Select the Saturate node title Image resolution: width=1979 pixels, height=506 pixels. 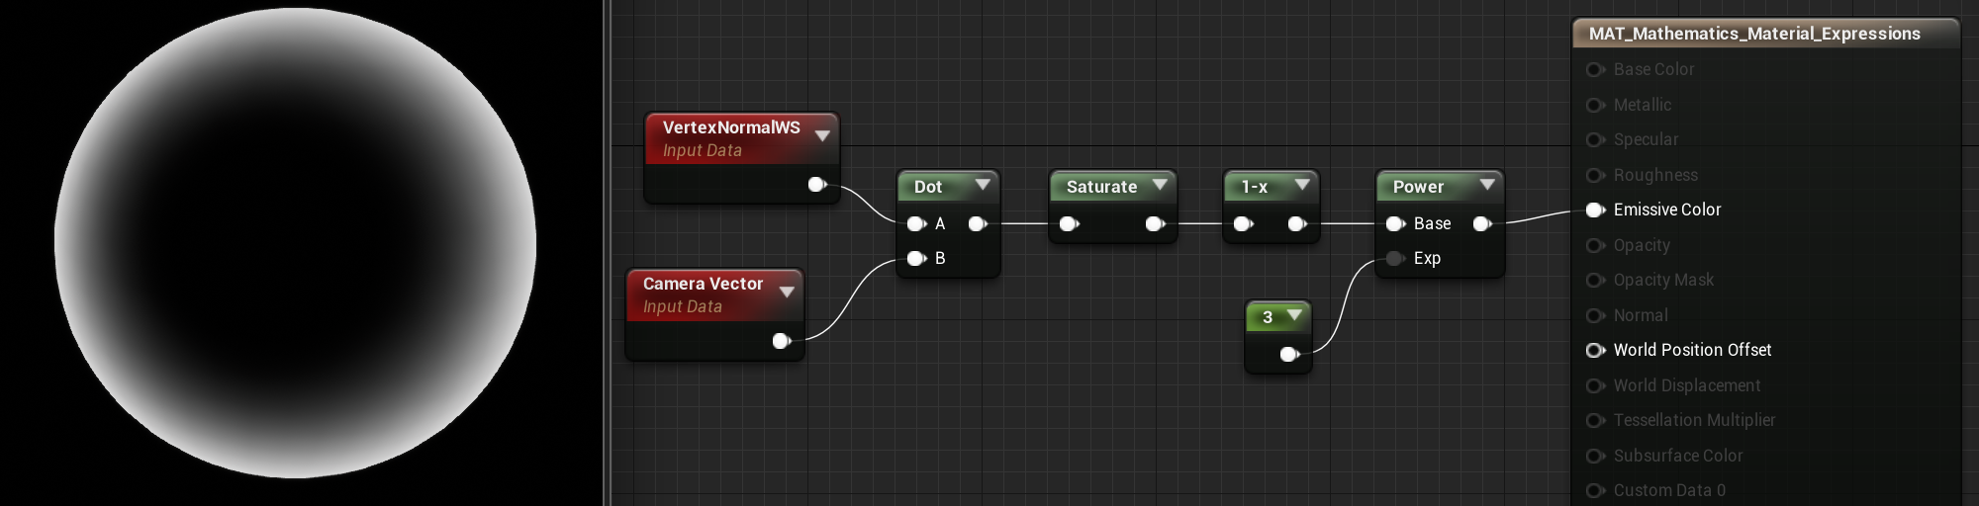coord(1101,187)
